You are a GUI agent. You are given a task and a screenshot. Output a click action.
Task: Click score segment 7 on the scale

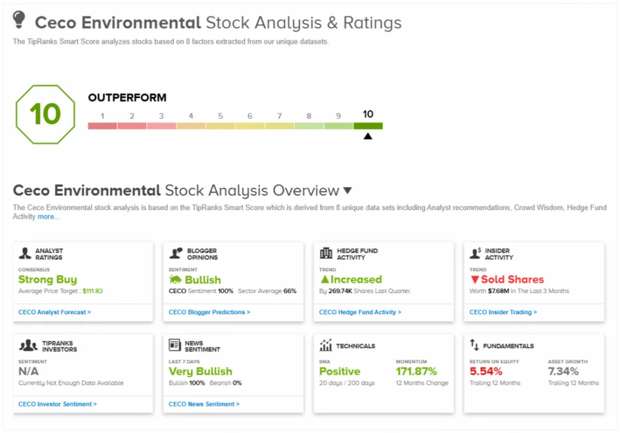tap(279, 126)
